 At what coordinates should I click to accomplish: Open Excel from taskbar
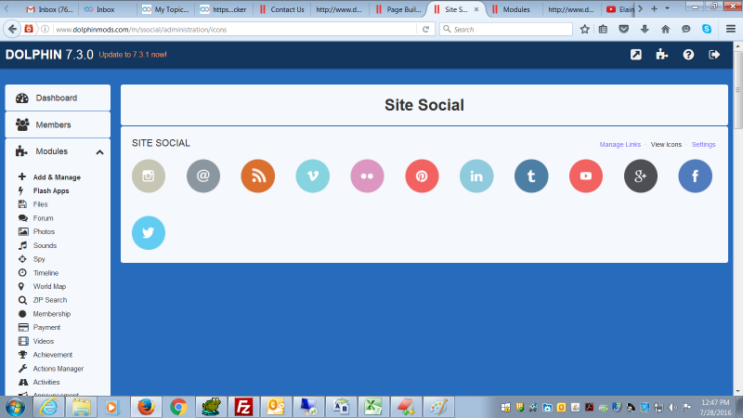(x=373, y=407)
